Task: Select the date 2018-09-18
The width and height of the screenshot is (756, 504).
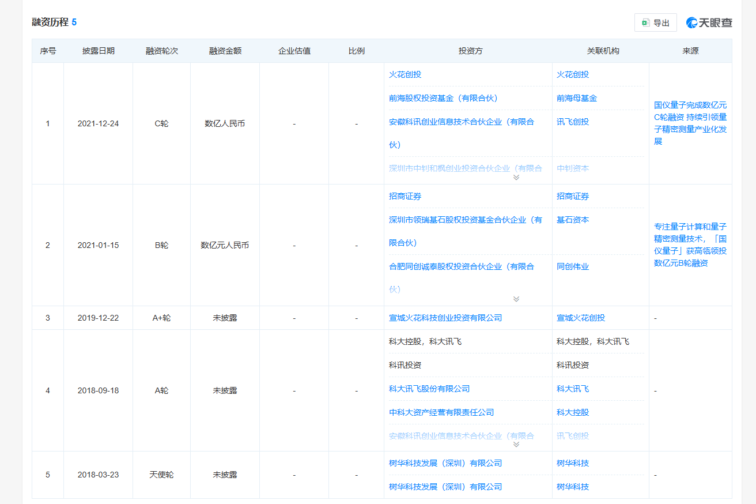Action: point(99,390)
